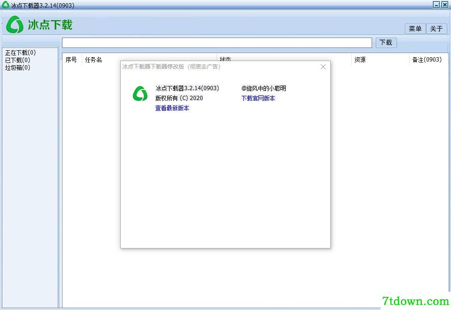Close the main 冰点下载器 window

tap(445, 5)
